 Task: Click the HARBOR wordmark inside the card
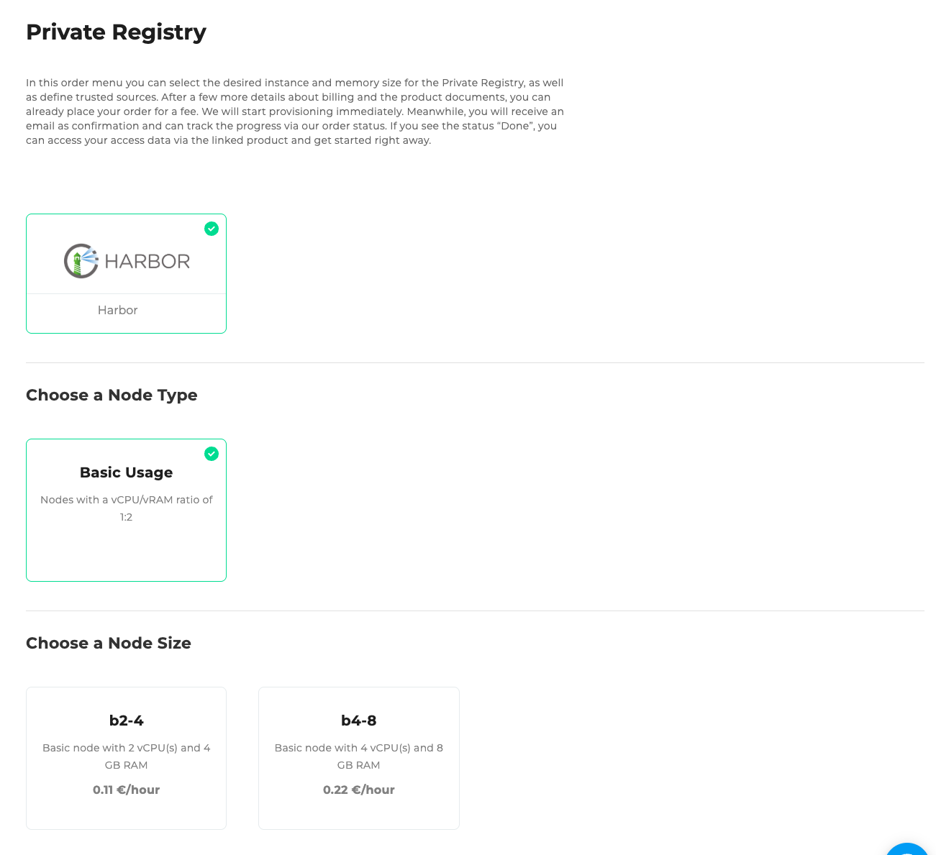click(x=147, y=260)
